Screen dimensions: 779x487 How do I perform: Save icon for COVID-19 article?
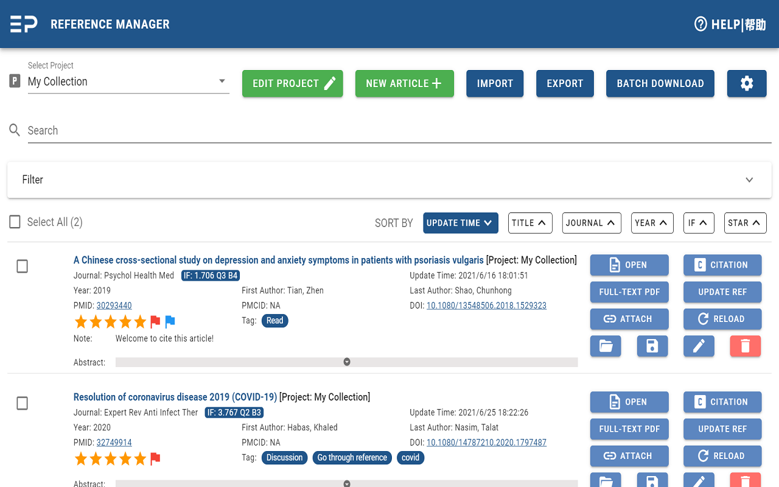click(x=652, y=480)
